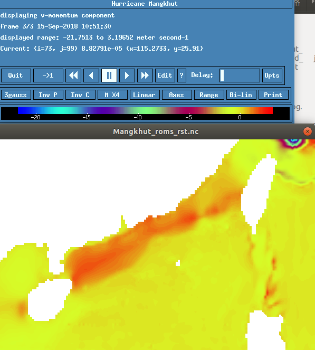Set the displayed Range
The height and width of the screenshot is (350, 315).
[209, 95]
